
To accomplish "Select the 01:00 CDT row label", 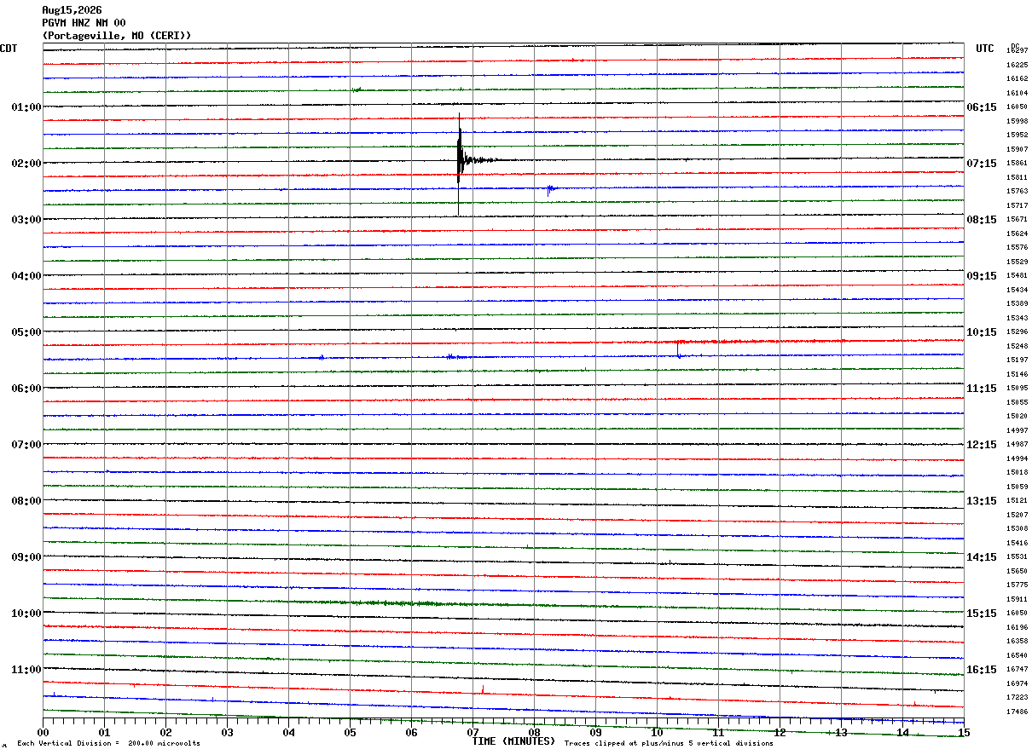I will (x=26, y=107).
